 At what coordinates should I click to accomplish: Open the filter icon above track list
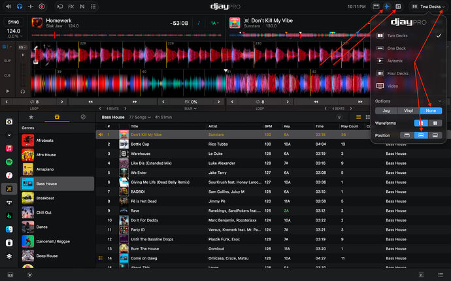(339, 117)
